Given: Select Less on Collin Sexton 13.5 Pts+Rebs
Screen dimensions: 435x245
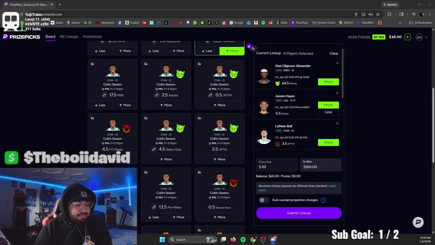Looking at the screenshot, I should (x=153, y=217).
